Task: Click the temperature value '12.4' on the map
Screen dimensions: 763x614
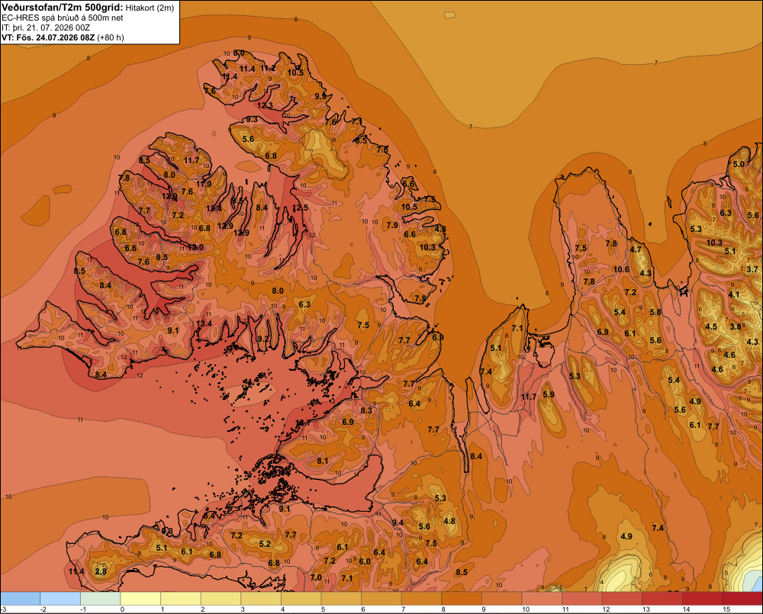Action: 214,208
